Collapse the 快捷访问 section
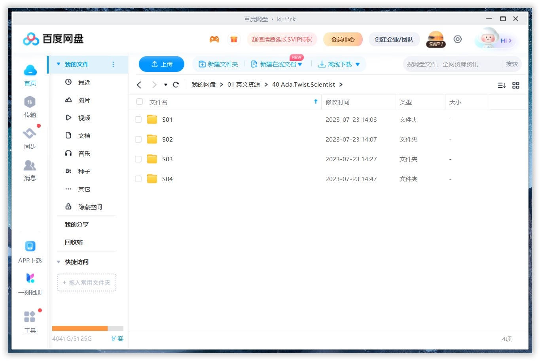This screenshot has height=361, width=540. (59, 262)
